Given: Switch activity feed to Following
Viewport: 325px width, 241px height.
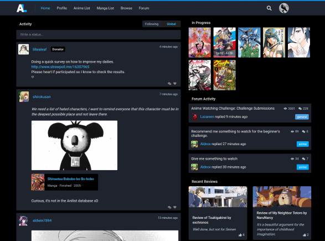Looking at the screenshot, I should pyautogui.click(x=152, y=24).
